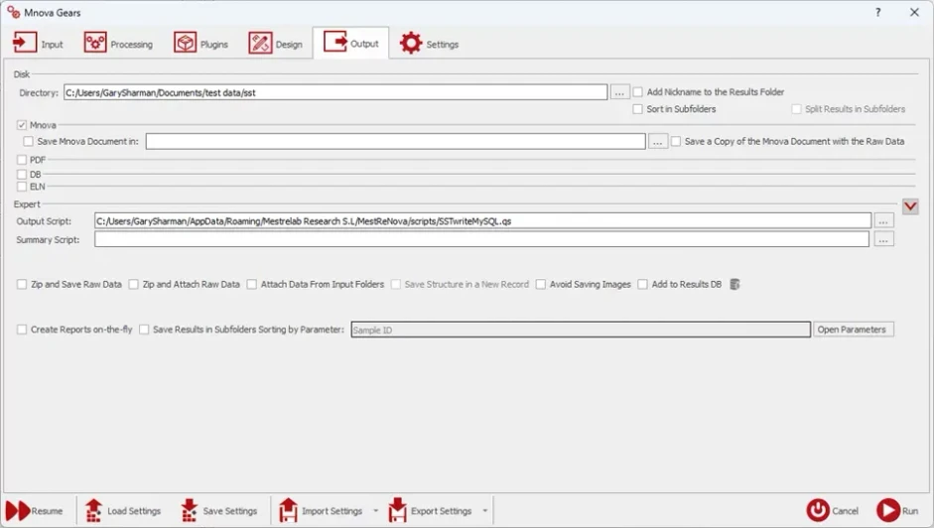
Task: Click the Sample ID parameter field
Action: pos(581,330)
